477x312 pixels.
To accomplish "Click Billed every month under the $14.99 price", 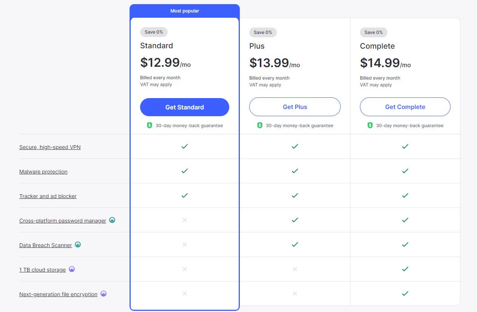I will (380, 78).
